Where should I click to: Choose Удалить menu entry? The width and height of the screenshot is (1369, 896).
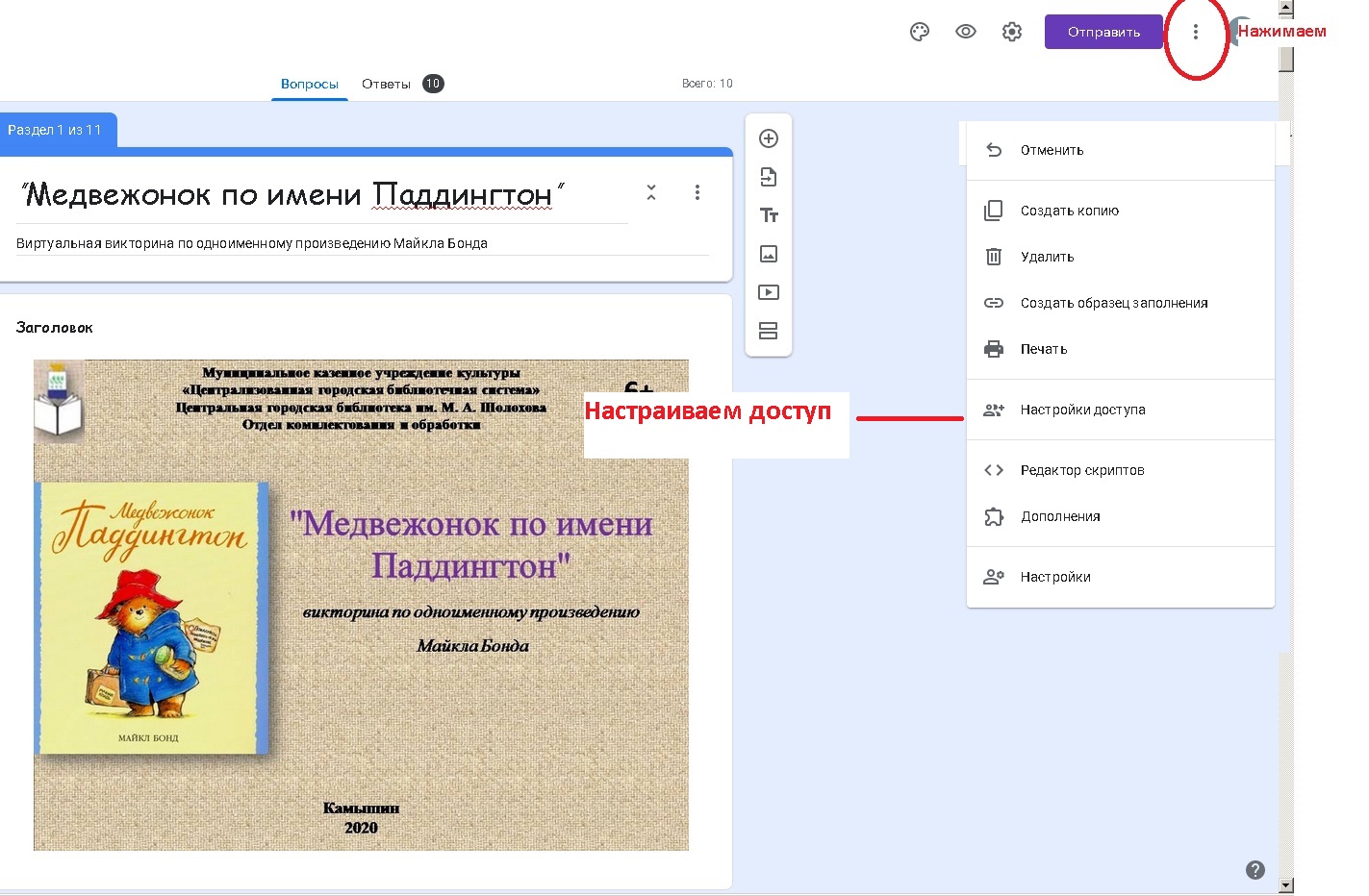[x=1121, y=257]
